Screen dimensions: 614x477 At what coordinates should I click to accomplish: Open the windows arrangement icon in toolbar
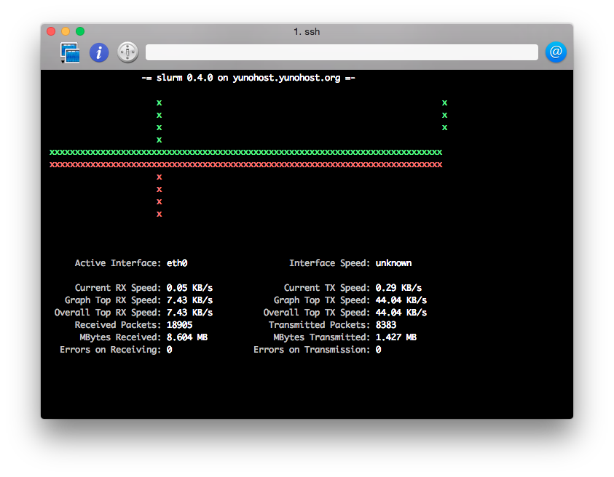(x=70, y=52)
